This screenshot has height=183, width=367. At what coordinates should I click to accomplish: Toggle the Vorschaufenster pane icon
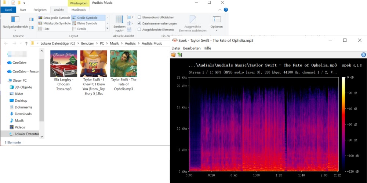(31, 19)
